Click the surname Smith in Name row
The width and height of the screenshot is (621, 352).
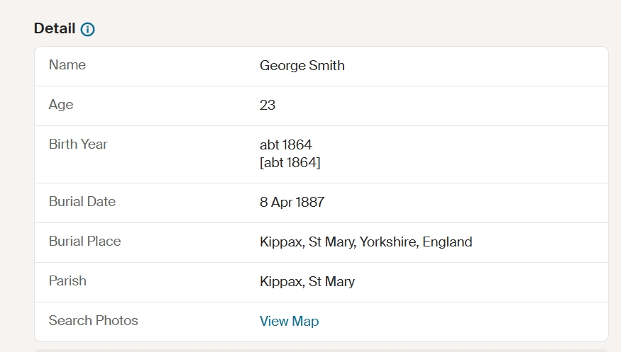tap(326, 66)
